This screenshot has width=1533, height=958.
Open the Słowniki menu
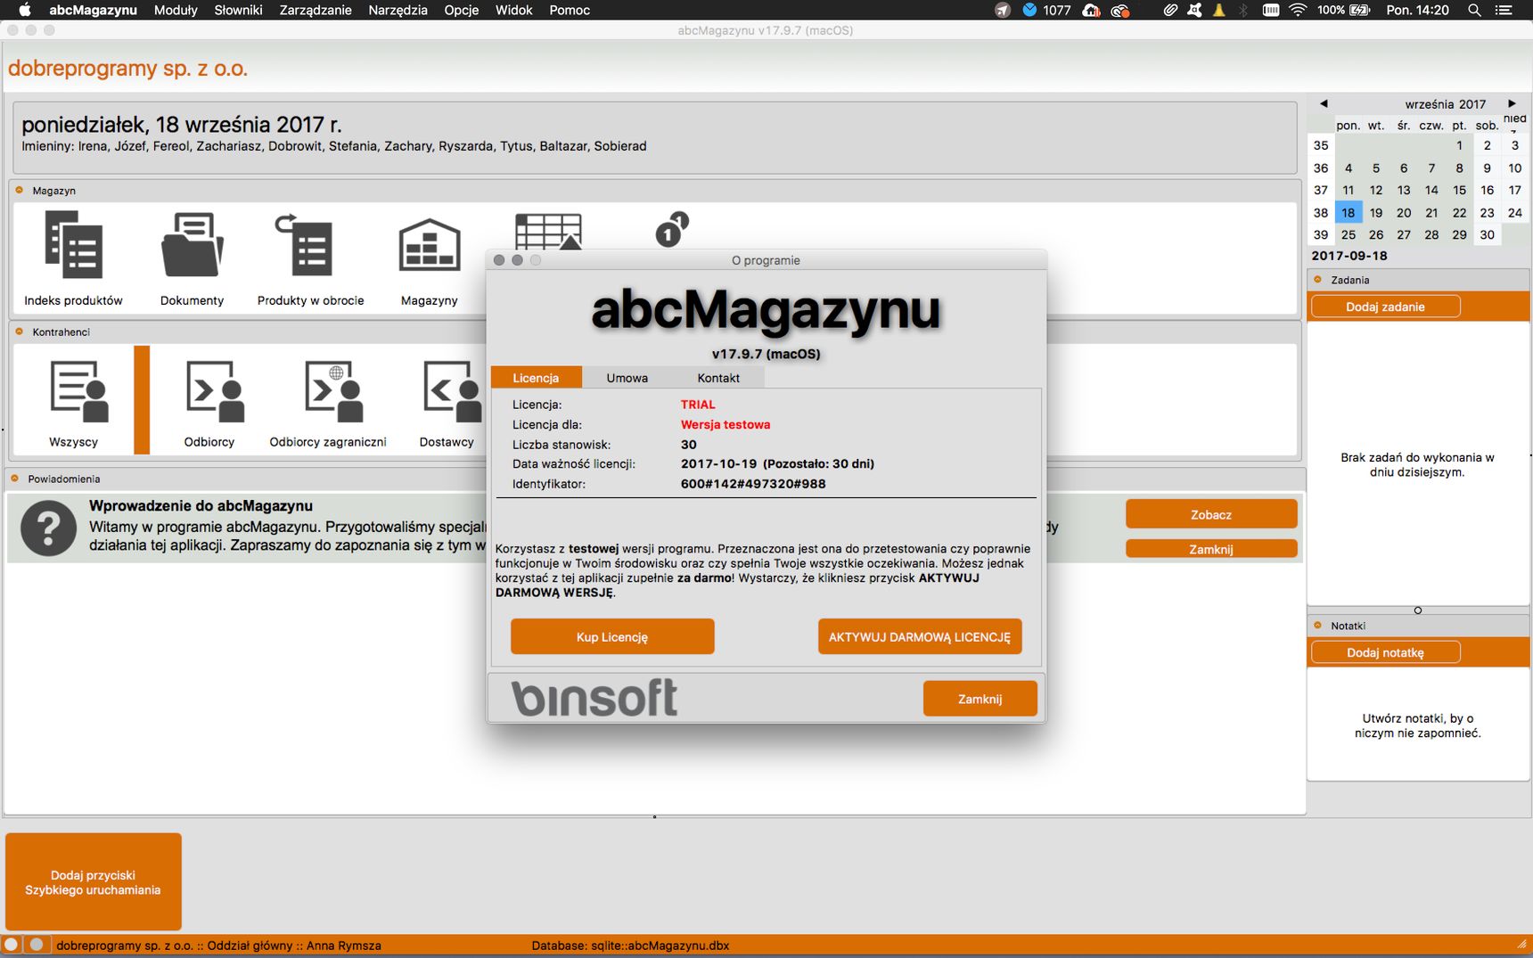coord(238,10)
